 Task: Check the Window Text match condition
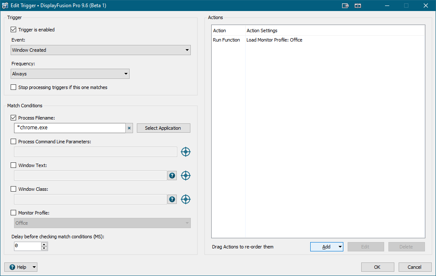coord(14,165)
